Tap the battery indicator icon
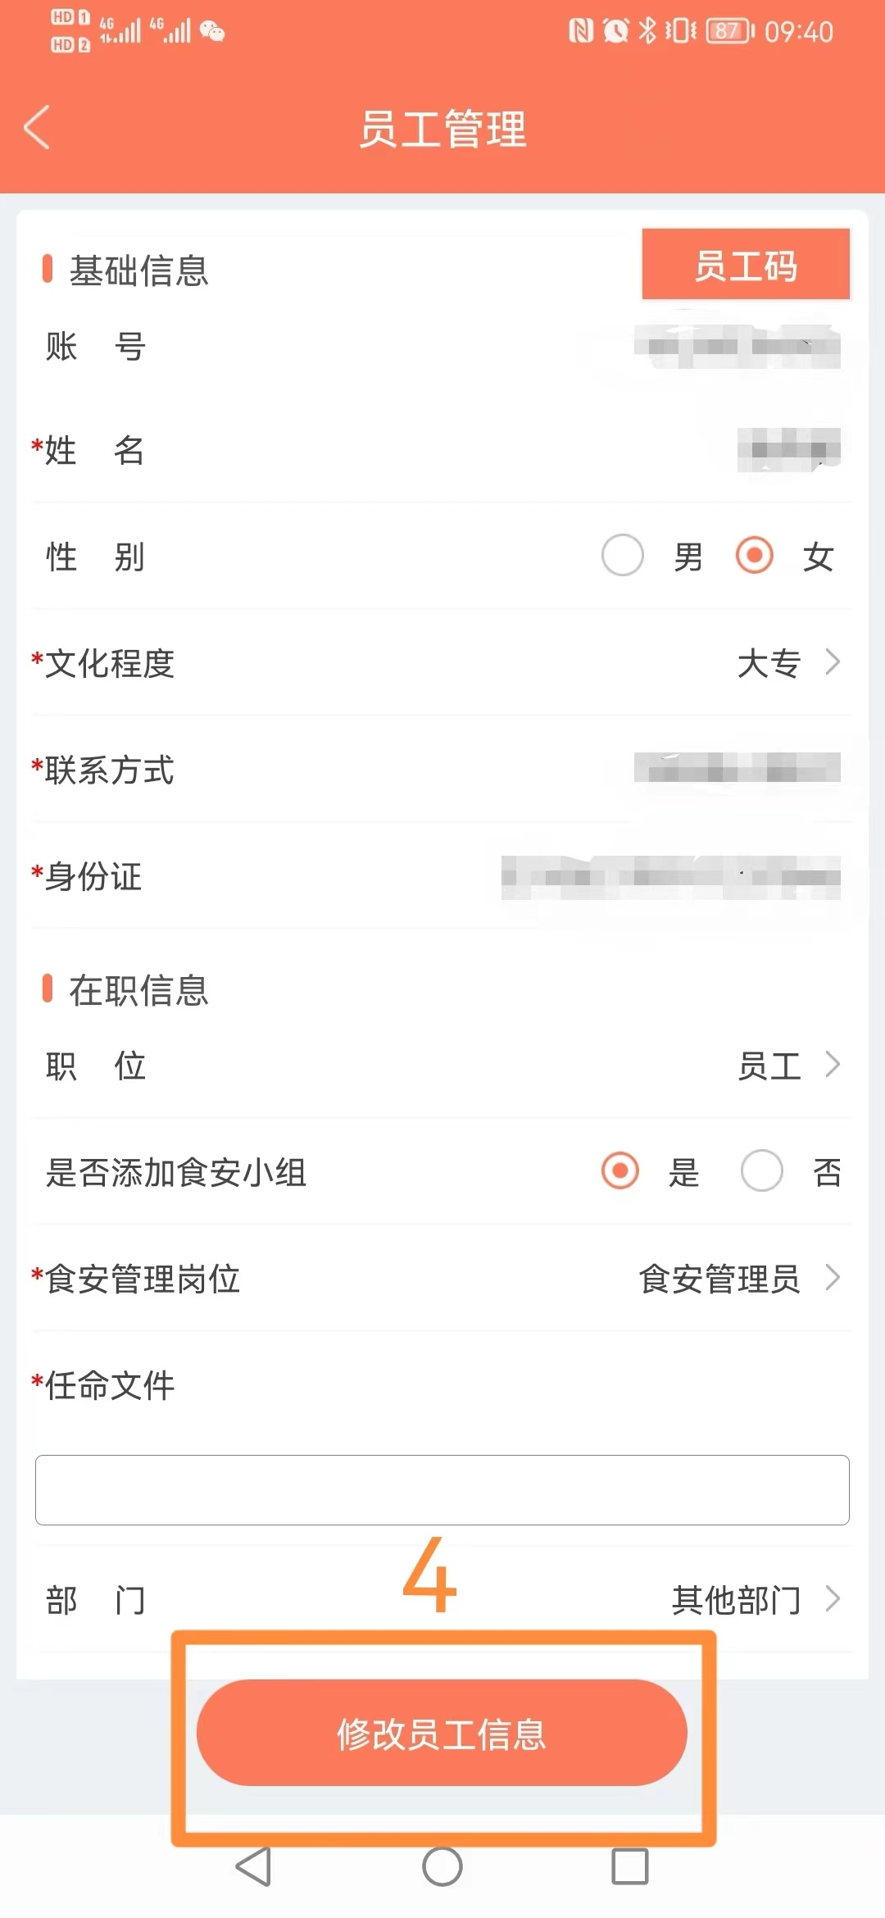The width and height of the screenshot is (885, 1918). point(729,31)
